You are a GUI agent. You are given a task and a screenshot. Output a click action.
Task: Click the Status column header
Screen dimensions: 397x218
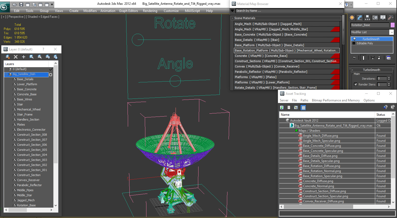(x=383, y=115)
